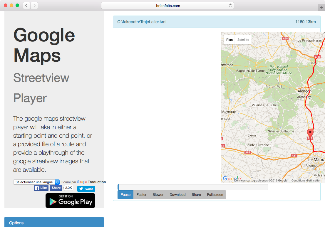The width and height of the screenshot is (325, 227).
Task: Expand the Options panel
Action: (x=54, y=223)
